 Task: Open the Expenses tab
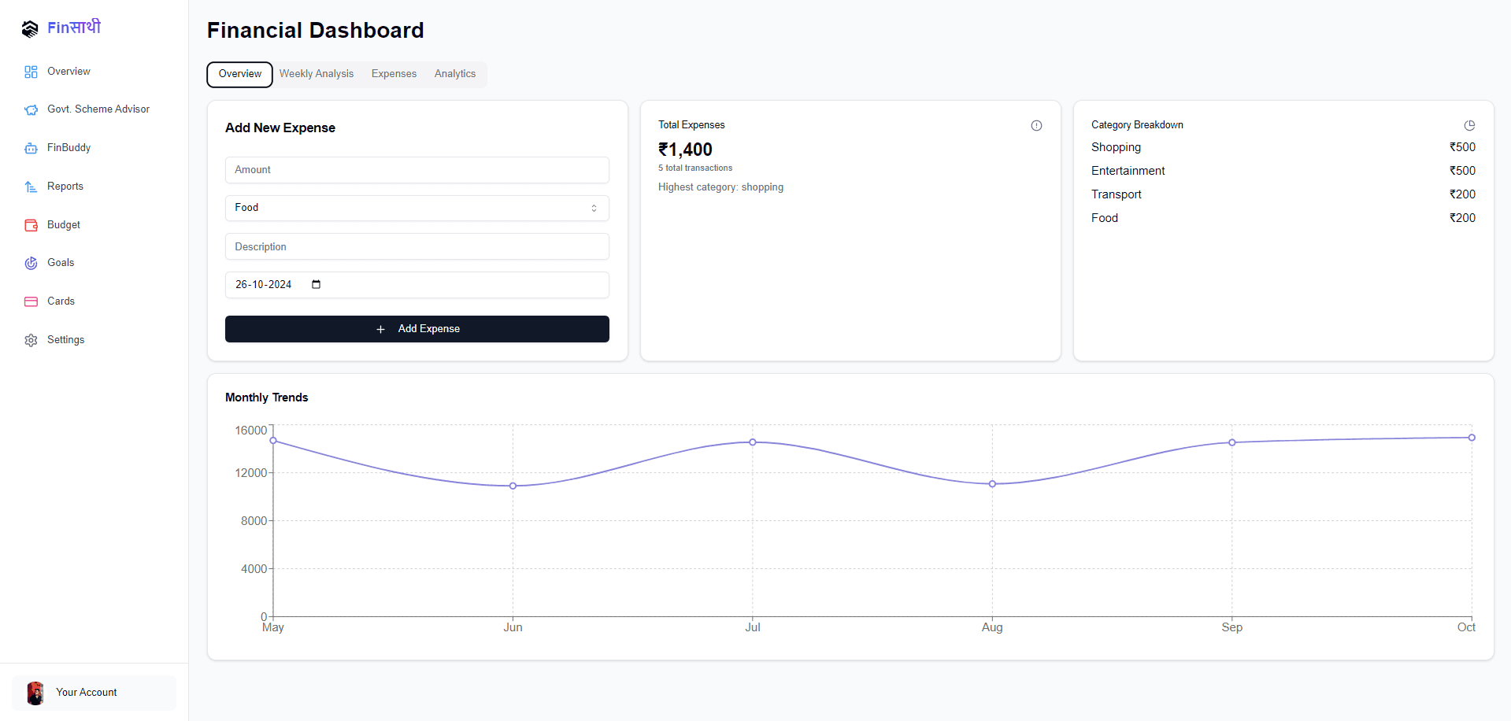(x=394, y=74)
